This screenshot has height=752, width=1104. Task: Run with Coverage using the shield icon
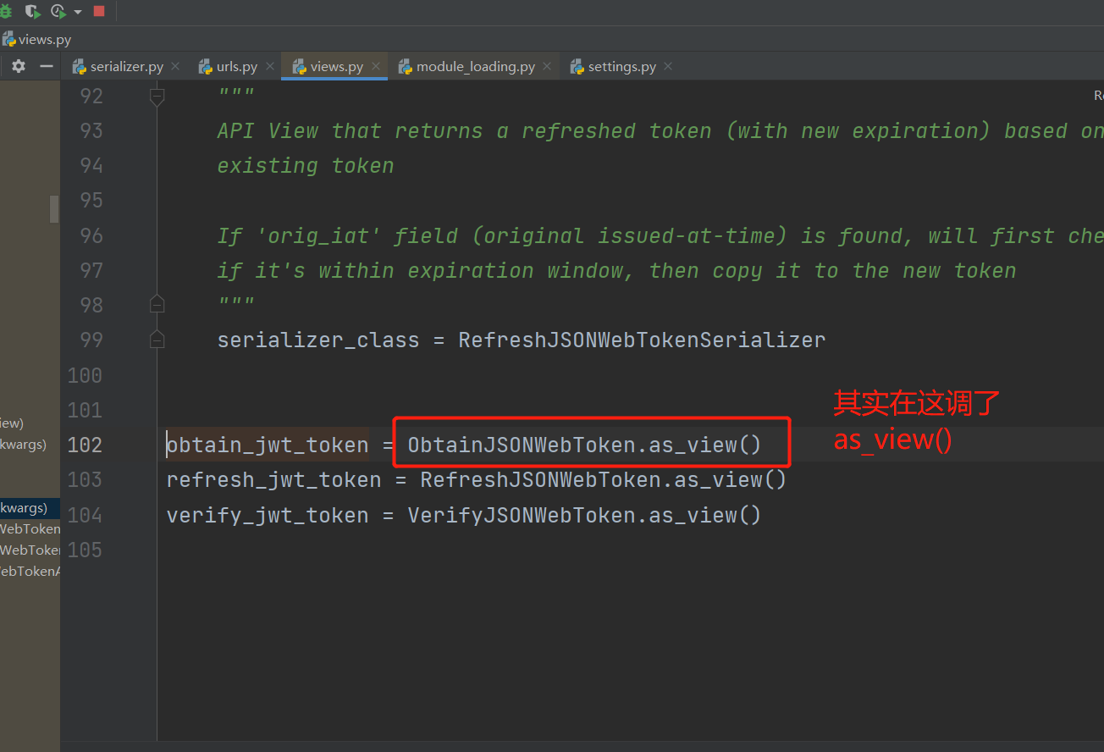[32, 11]
